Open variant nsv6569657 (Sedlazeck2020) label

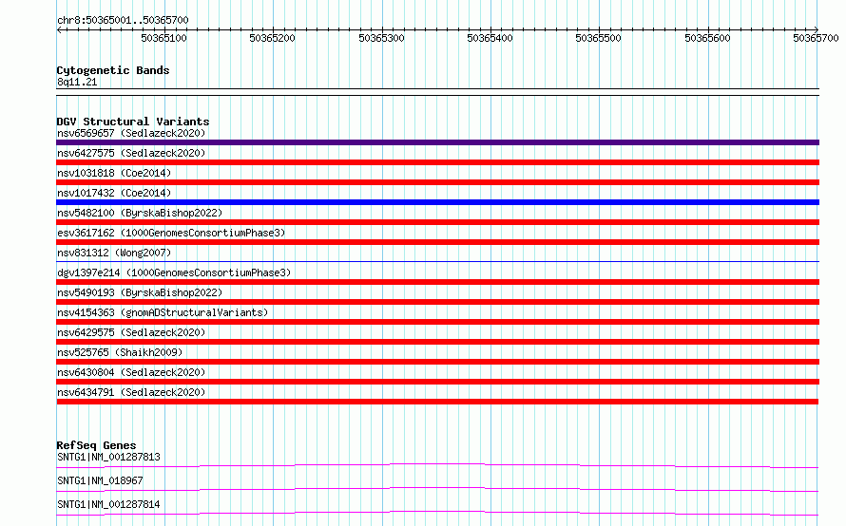pos(131,133)
